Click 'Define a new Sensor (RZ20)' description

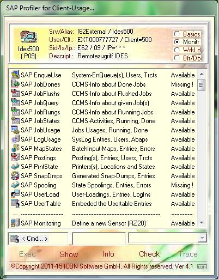pos(109,223)
